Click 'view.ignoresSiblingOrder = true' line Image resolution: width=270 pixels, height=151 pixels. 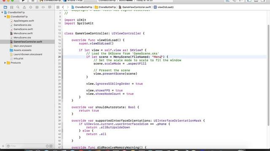click(114, 84)
